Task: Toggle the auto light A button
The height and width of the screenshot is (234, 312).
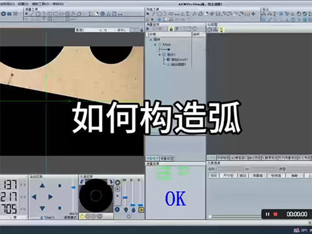Action: tap(117, 210)
